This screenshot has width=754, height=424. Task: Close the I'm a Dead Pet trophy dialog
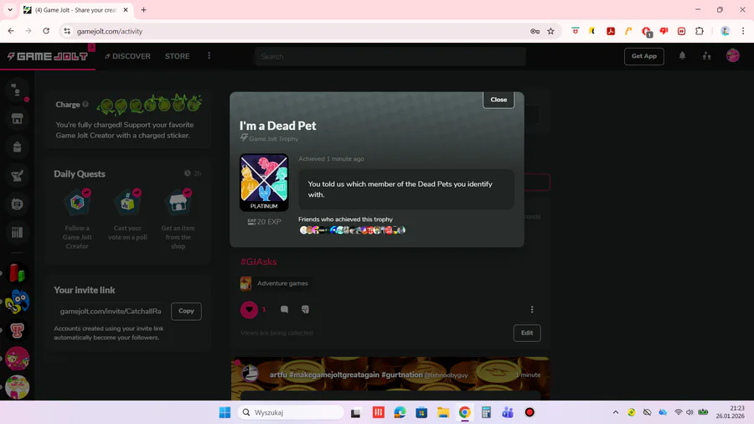(498, 100)
